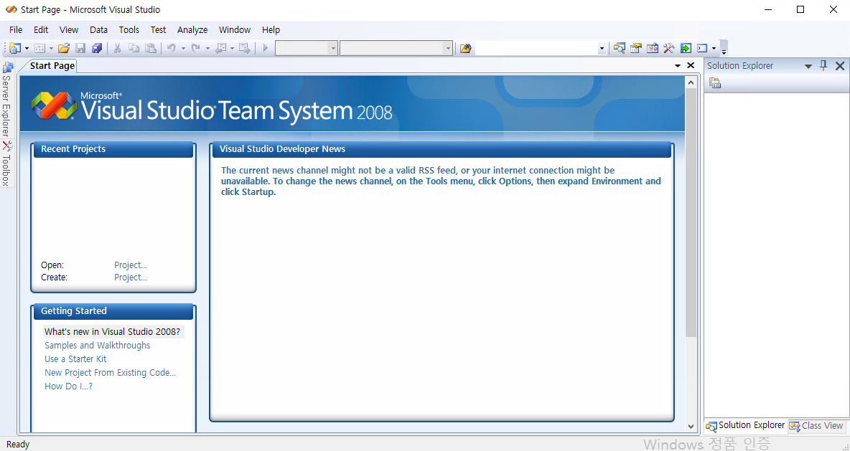Click the Start Page vertical scrollbar

691,215
